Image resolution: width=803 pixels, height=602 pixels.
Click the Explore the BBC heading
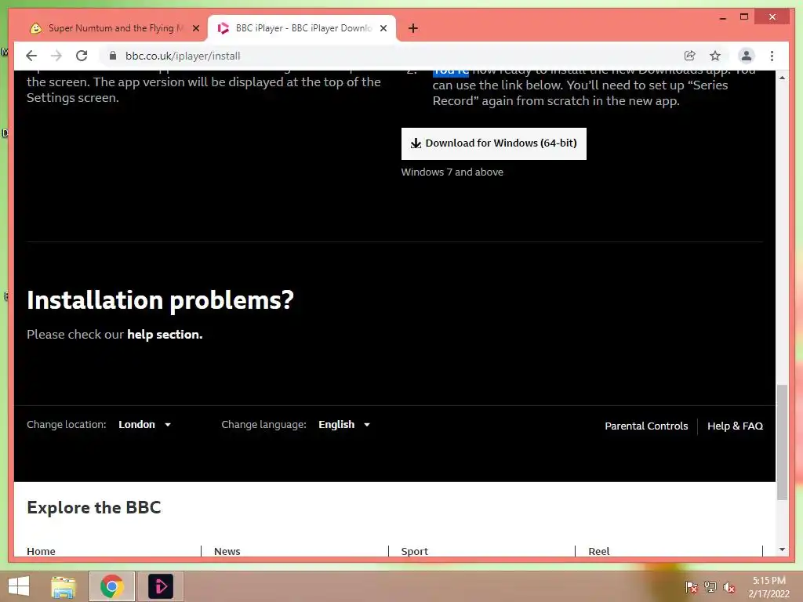pyautogui.click(x=94, y=507)
